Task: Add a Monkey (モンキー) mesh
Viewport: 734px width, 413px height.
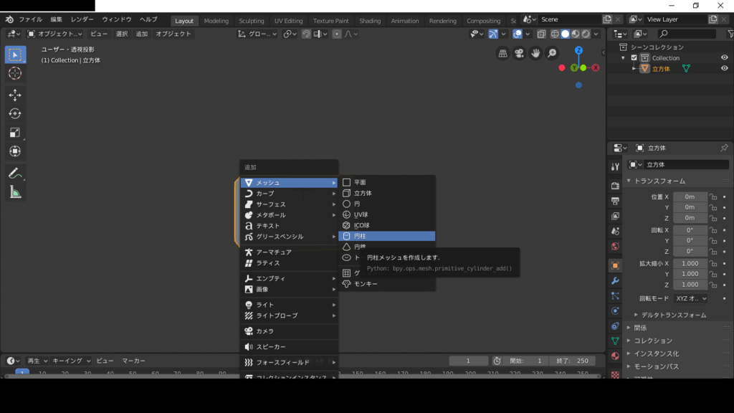Action: [366, 284]
